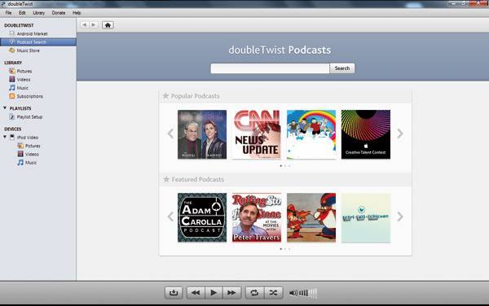Show previous Featured Podcasts page
The height and width of the screenshot is (306, 489).
click(170, 216)
